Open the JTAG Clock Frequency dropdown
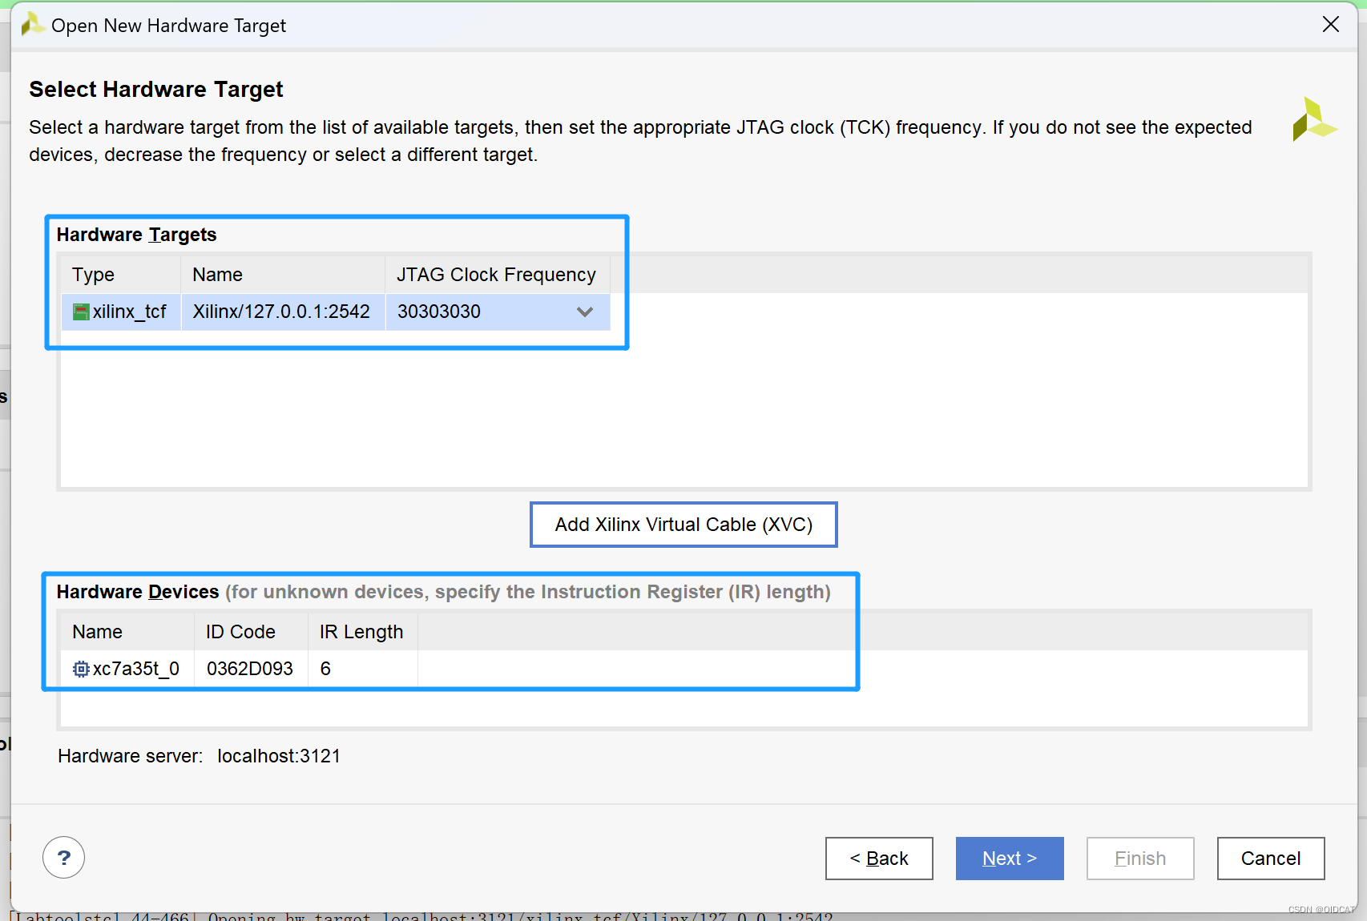Image resolution: width=1367 pixels, height=921 pixels. [x=585, y=312]
